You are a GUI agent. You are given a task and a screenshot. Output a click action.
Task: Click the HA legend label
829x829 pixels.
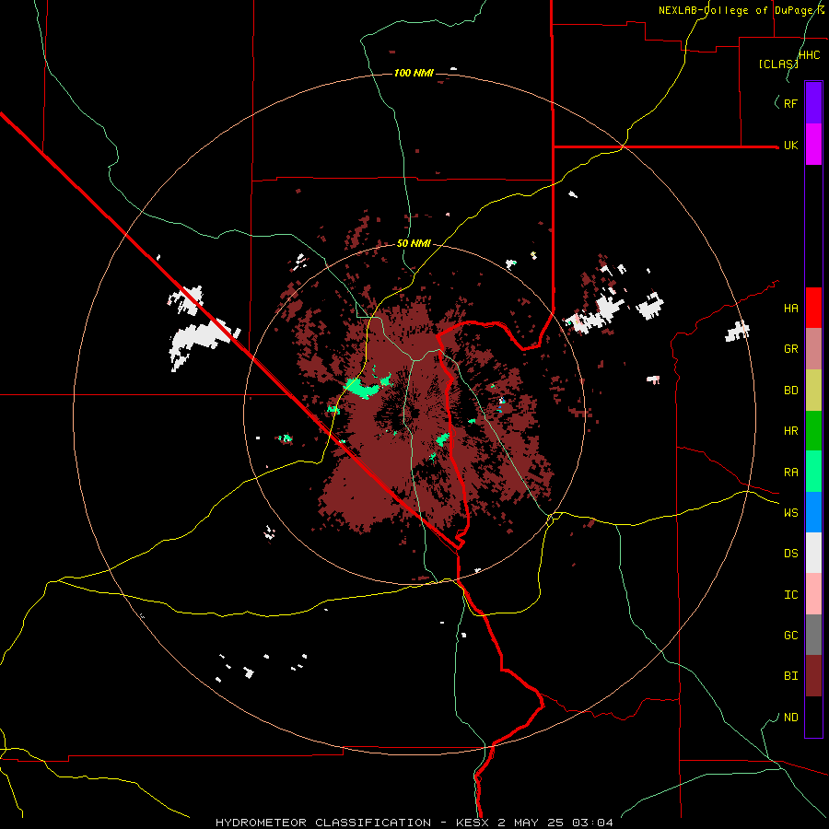click(790, 309)
